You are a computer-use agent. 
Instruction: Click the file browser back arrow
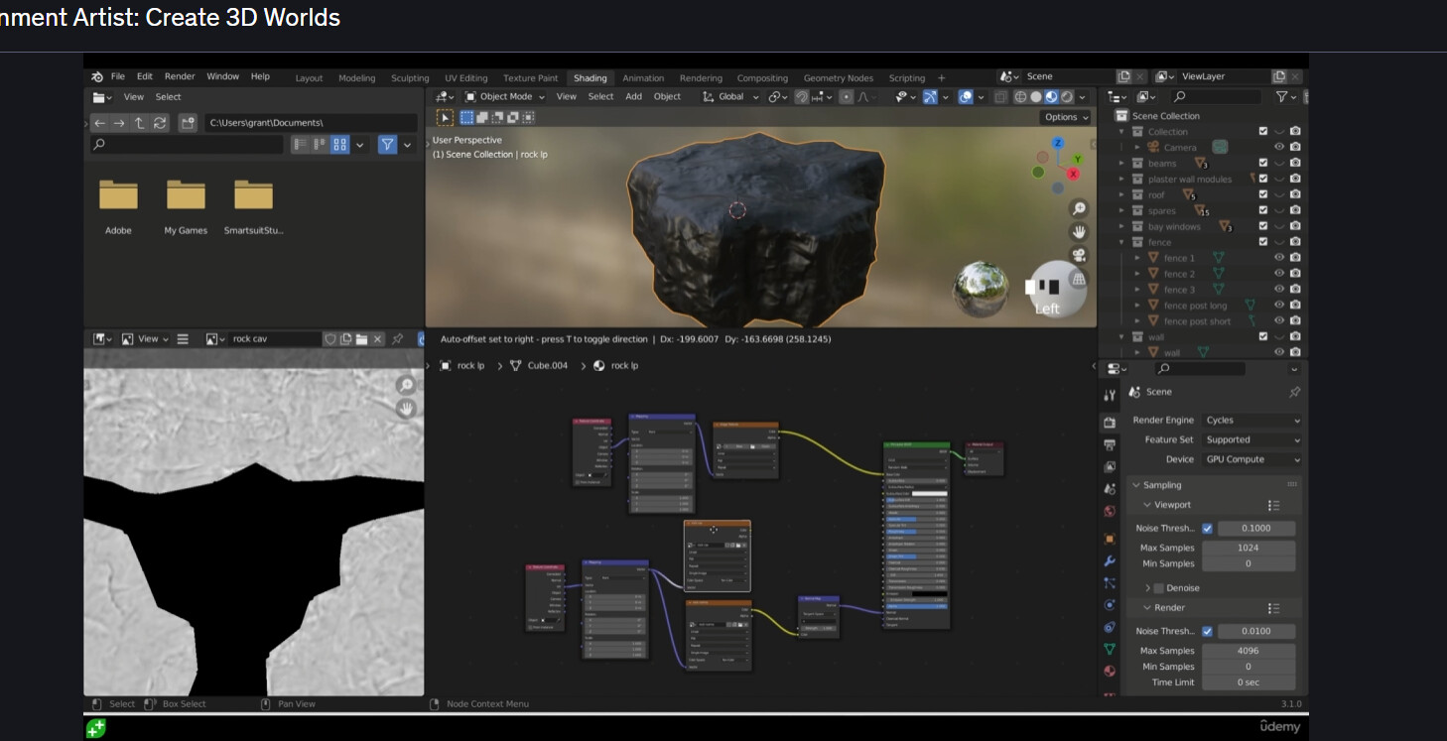point(99,123)
